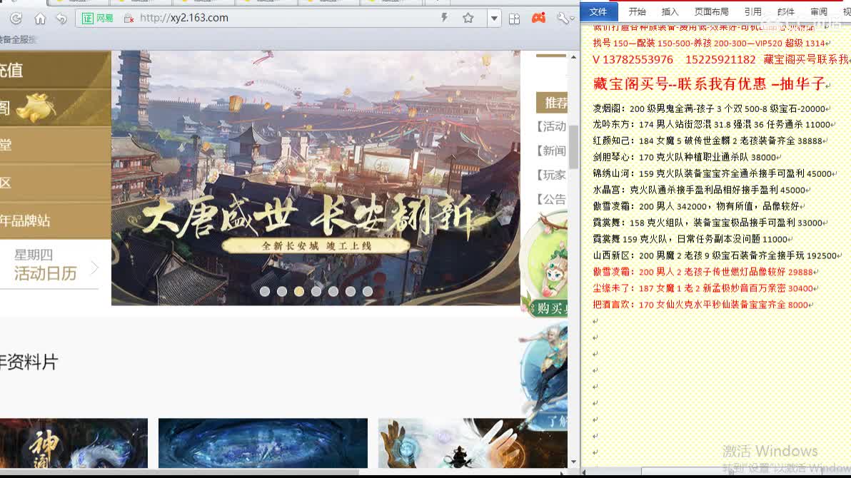This screenshot has width=851, height=478.
Task: Click the heading 藏宝阁买号--联系我有优惠
Action: [x=680, y=83]
